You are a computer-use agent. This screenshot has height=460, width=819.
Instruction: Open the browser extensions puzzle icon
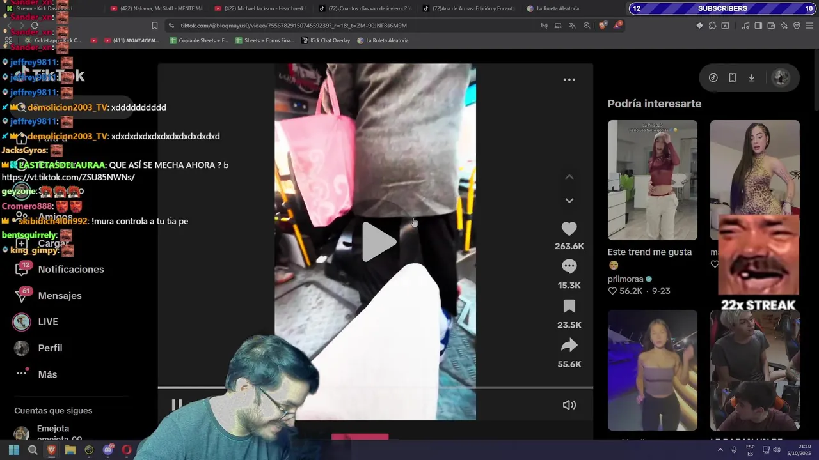(712, 26)
